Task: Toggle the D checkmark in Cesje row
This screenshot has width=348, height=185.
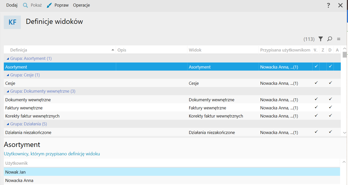Action: point(330,83)
